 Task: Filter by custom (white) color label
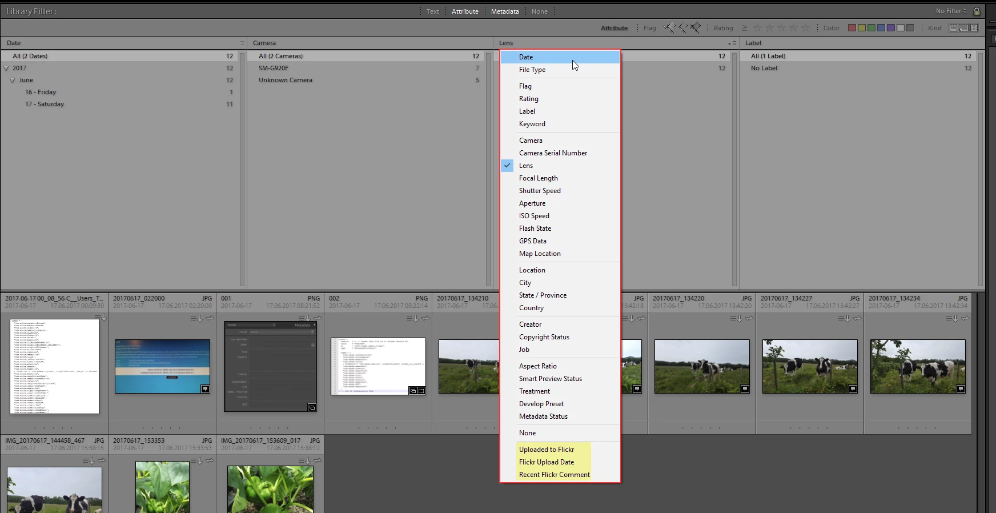pos(901,28)
